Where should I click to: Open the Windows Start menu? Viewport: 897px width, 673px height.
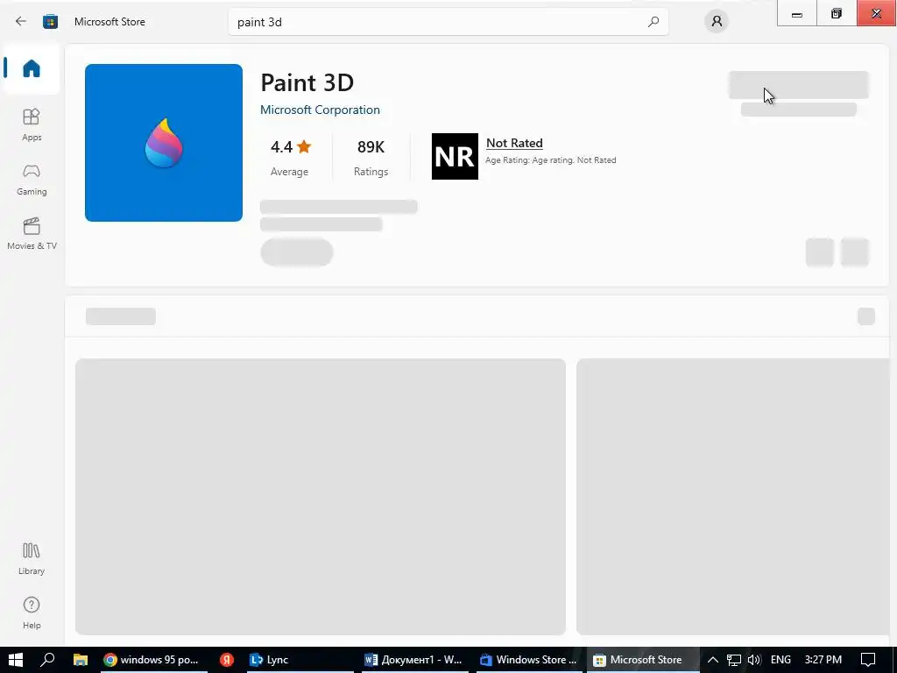(x=16, y=660)
